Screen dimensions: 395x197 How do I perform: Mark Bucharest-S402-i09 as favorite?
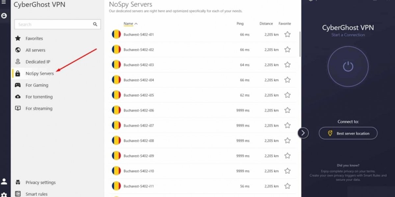[287, 156]
